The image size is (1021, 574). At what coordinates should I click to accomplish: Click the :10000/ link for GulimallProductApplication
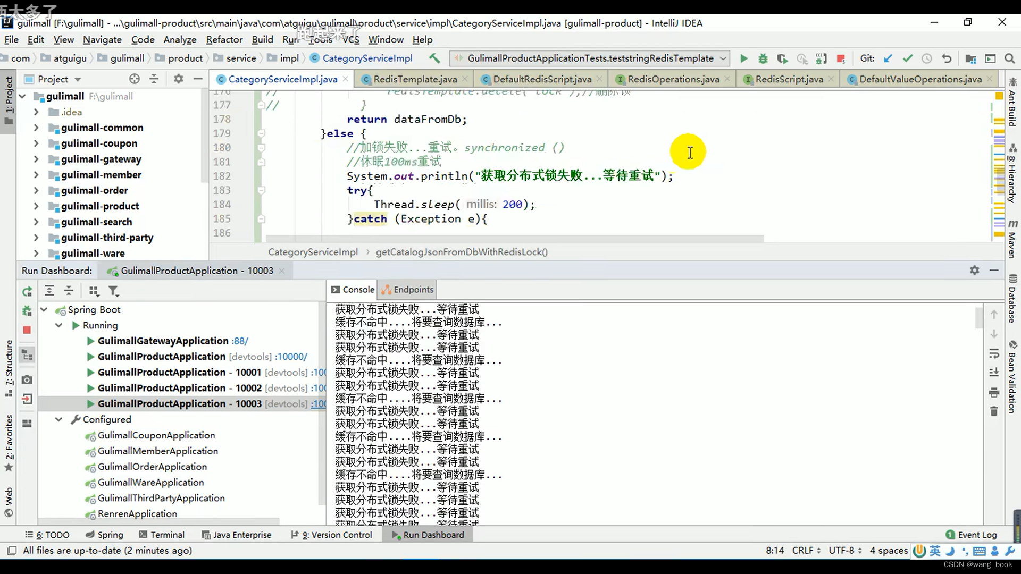tap(291, 357)
